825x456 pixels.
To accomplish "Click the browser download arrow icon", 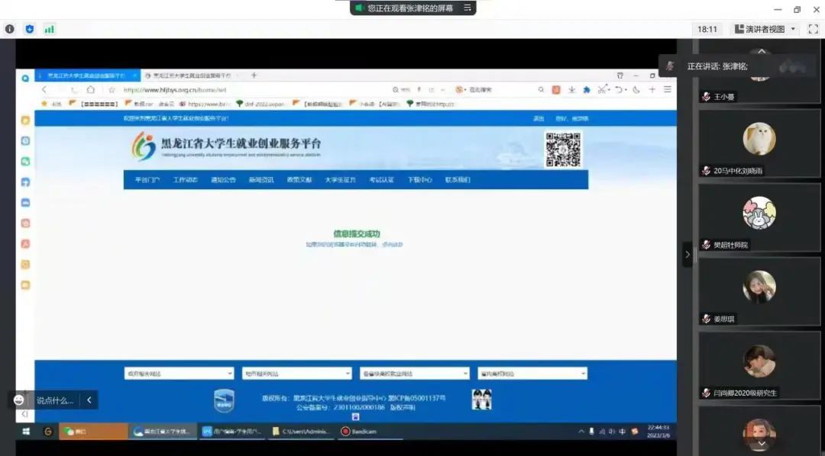I will point(571,90).
